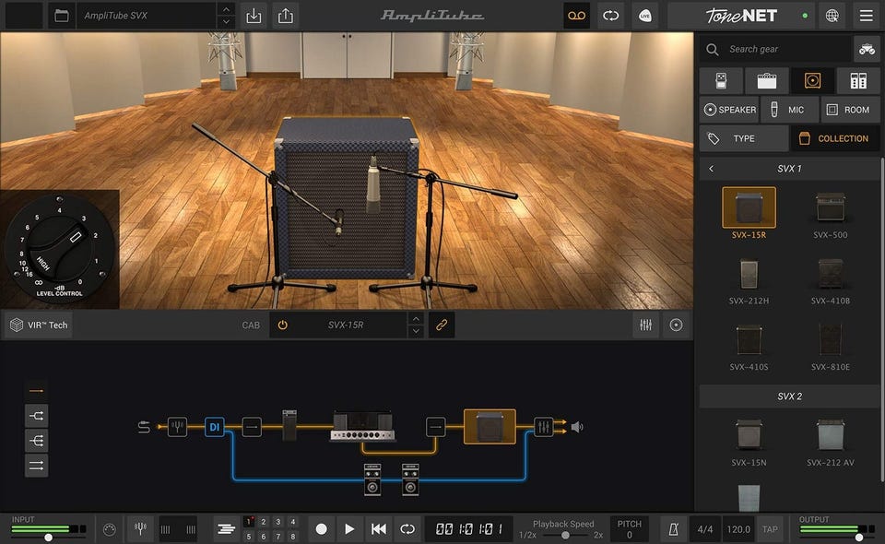Screen dimensions: 885x544
Task: Switch to the MIC tab
Action: [x=789, y=110]
